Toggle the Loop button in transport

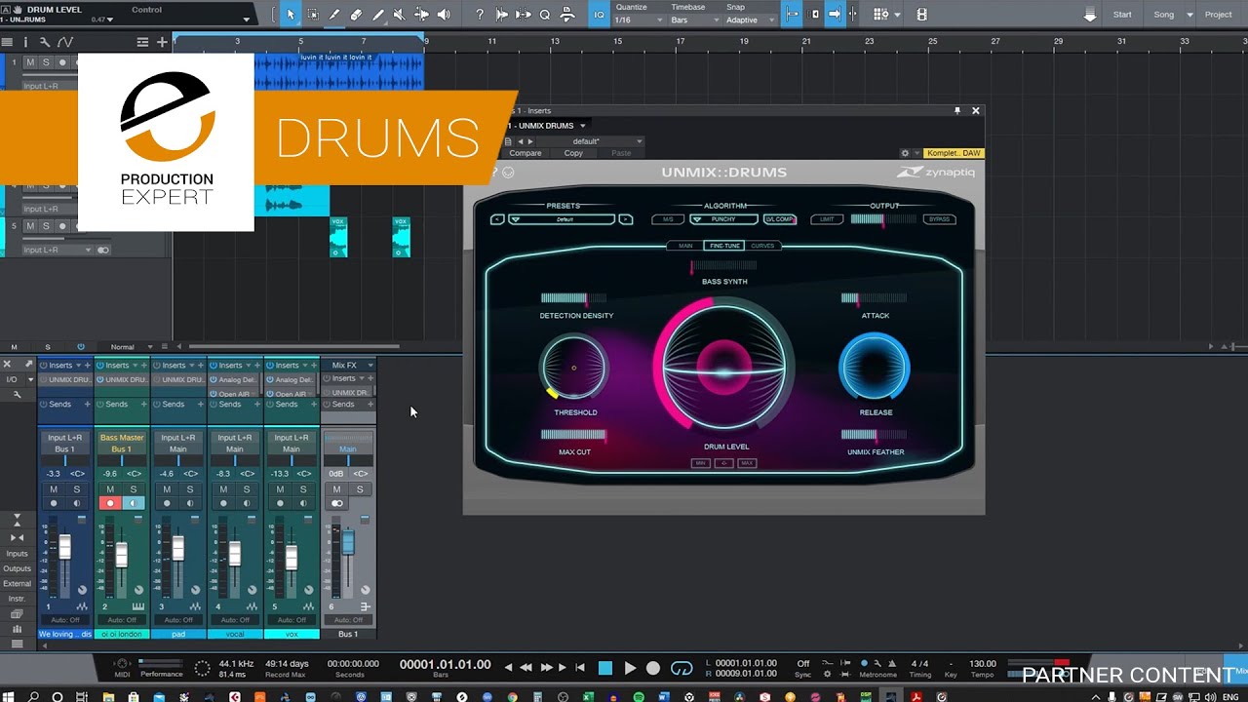coord(682,668)
